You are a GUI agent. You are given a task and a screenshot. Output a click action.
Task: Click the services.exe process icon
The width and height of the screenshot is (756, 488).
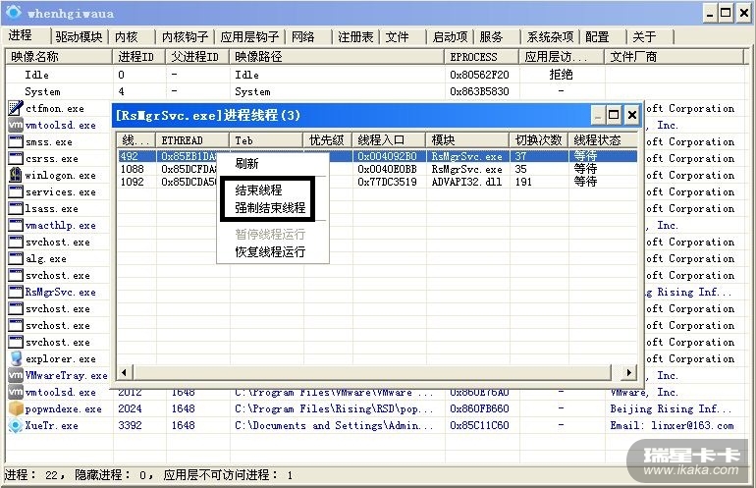click(16, 191)
